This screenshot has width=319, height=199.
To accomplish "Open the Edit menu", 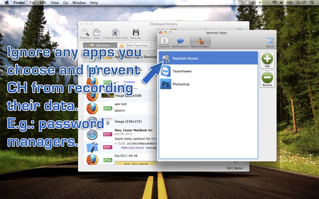I will tap(43, 3).
